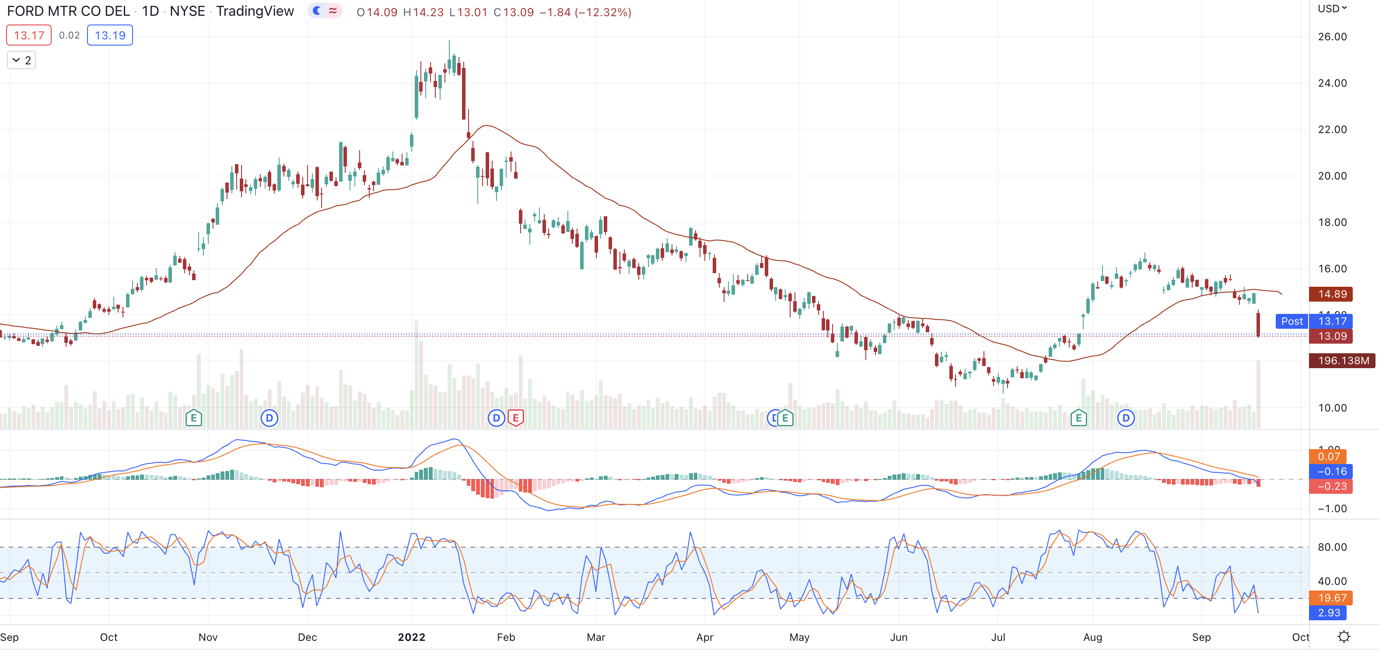Screen dimensions: 1379x654
Task: Click the 19.67 stochastic value label
Action: tap(1331, 598)
